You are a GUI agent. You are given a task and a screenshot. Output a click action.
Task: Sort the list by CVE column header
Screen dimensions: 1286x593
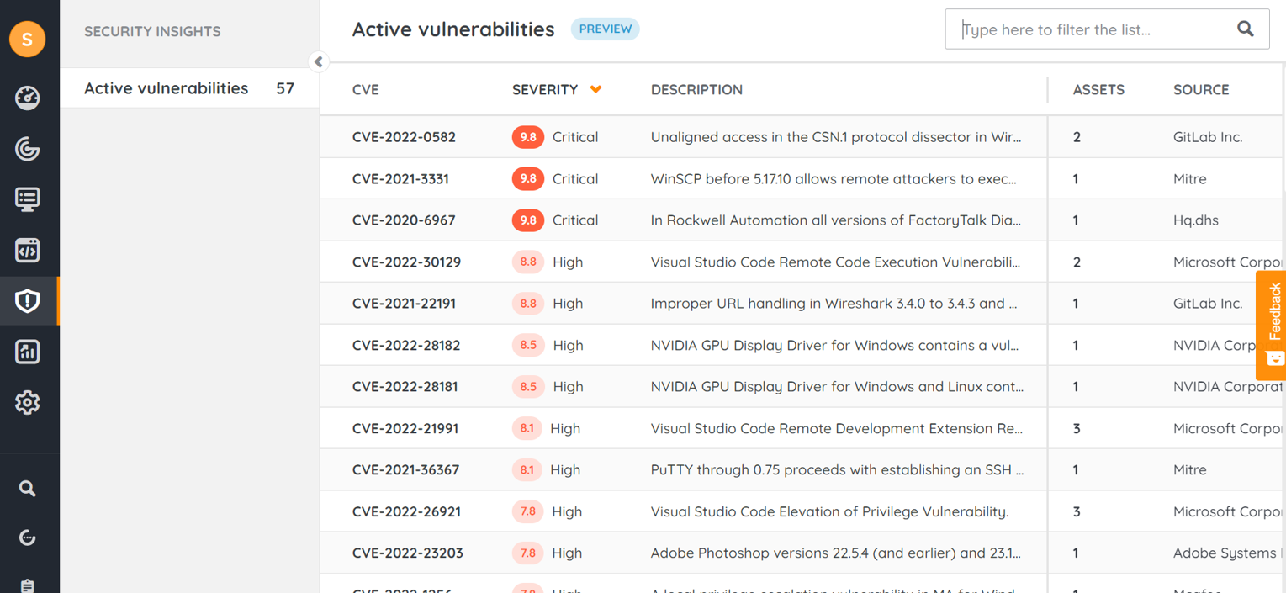[365, 90]
